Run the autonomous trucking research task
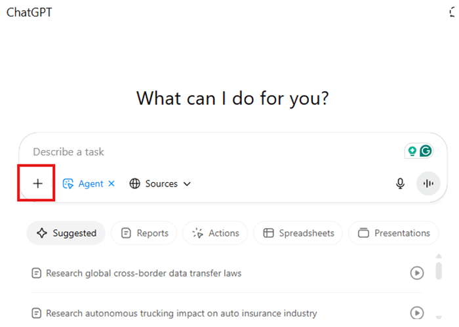 pos(417,313)
